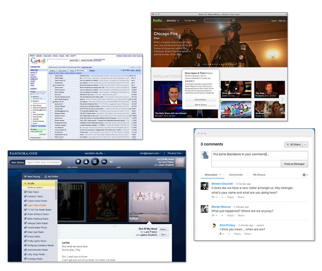Screen dimensions: 322x271
Task: Click Show Details in Hulu popup
Action: pos(201,99)
